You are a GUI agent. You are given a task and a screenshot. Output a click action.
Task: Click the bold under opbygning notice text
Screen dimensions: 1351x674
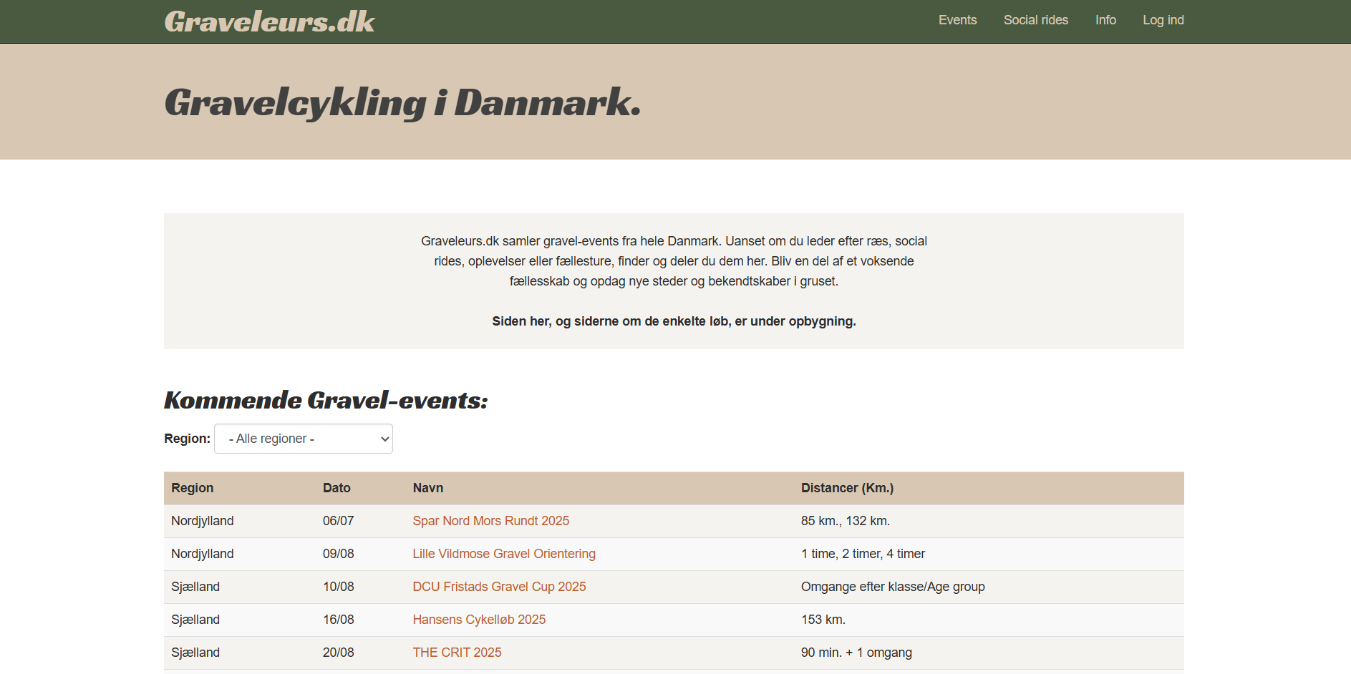coord(674,321)
